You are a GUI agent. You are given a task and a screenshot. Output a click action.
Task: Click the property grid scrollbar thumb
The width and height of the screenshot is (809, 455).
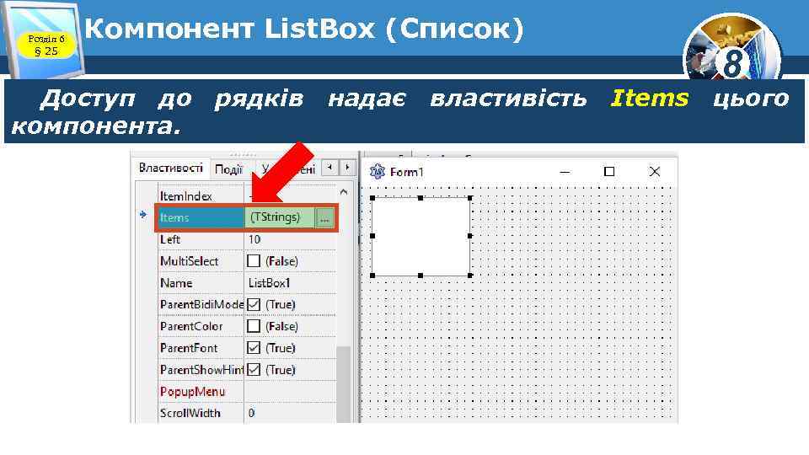343,384
